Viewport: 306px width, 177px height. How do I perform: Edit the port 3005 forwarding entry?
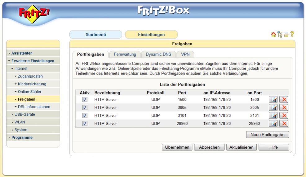273,108
